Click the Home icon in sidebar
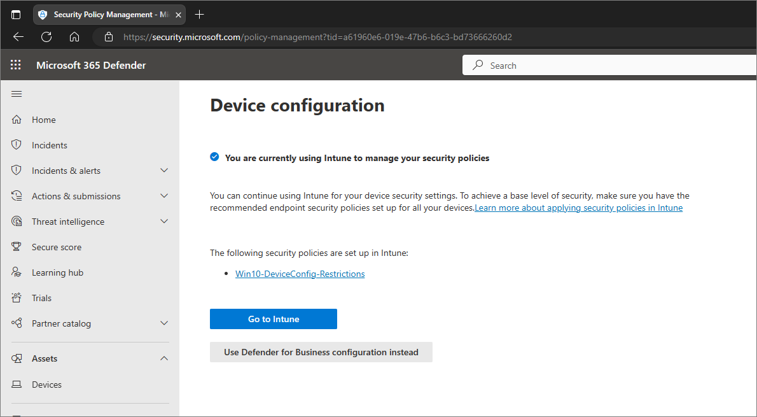This screenshot has height=417, width=757. click(x=17, y=120)
